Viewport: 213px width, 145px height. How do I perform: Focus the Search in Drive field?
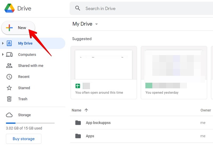141,9
